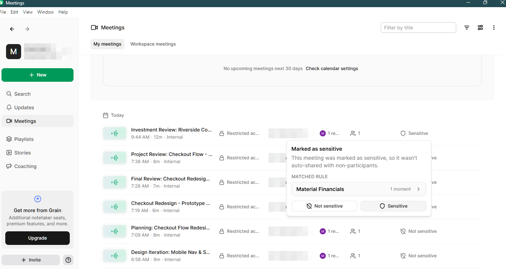Screen dimensions: 506x269
Task: Click Restricted access on Planning row
Action: click(x=239, y=231)
